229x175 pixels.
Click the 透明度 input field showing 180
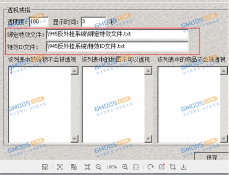39,21
